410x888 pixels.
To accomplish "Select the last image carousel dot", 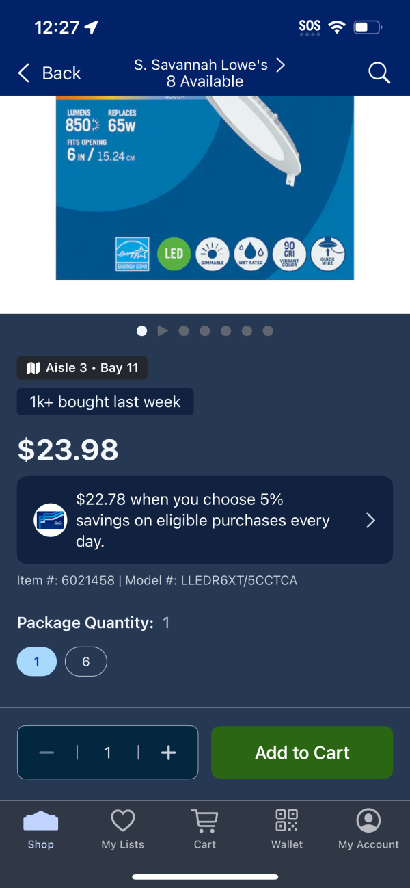I will 268,331.
